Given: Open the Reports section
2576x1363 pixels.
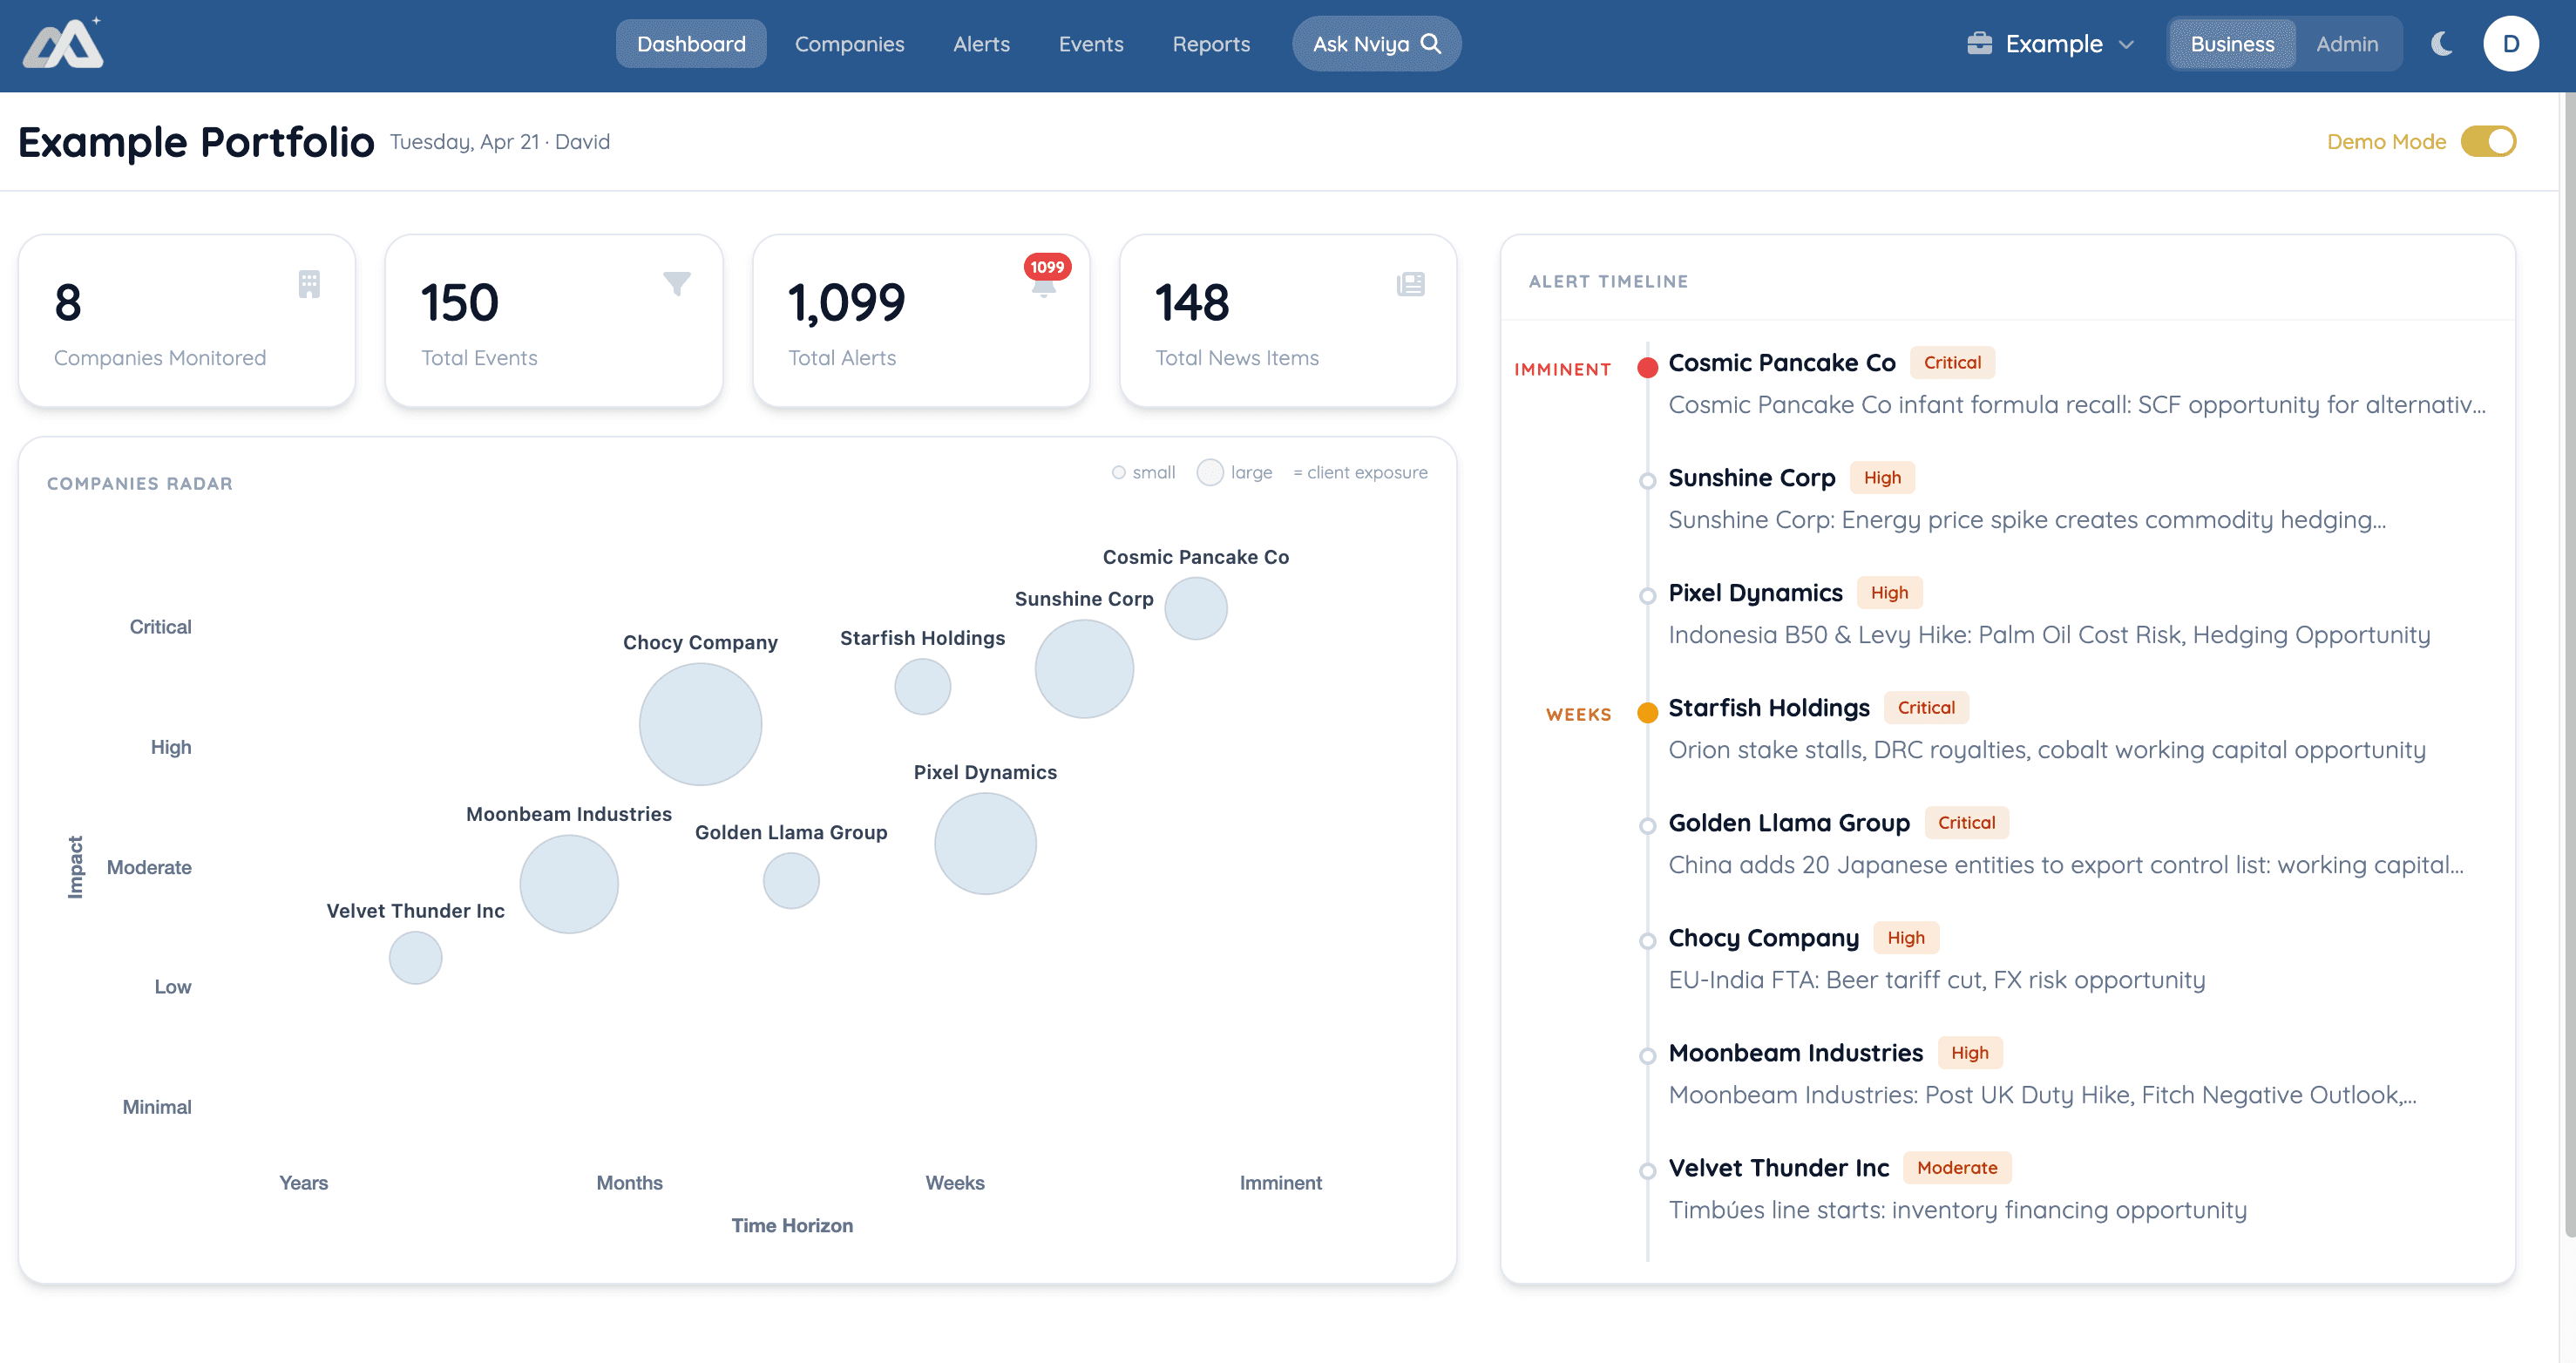Looking at the screenshot, I should click(x=1211, y=43).
